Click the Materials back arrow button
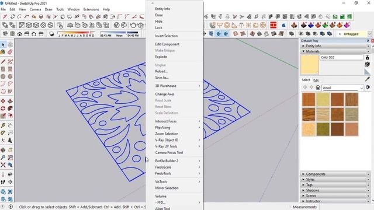374x210 pixels. click(x=305, y=87)
